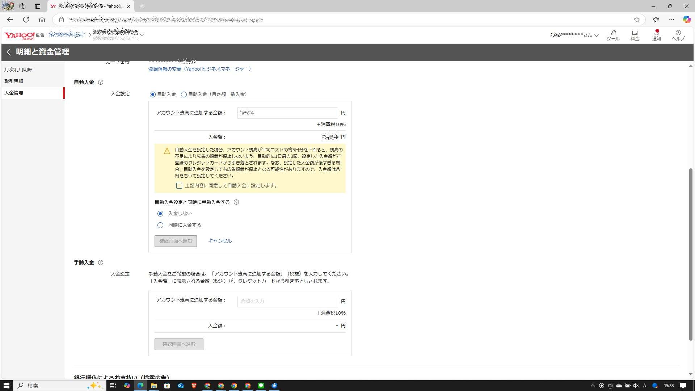695x391 pixels.
Task: Go back with the arrow beside 明細と資金管理
Action: click(x=9, y=52)
